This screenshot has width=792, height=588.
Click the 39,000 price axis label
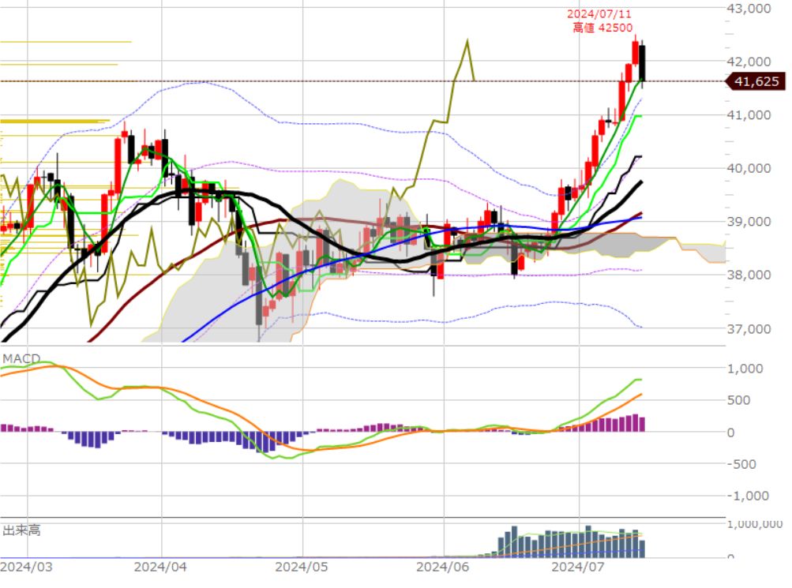point(749,222)
